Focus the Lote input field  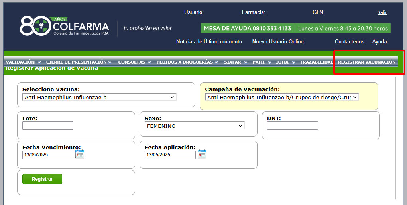[48, 126]
